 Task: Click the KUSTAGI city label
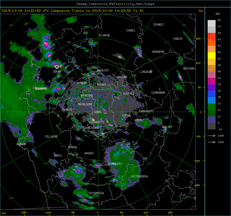(x=129, y=94)
